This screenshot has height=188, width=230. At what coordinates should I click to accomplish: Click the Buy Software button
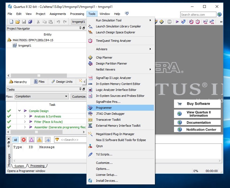(197, 104)
